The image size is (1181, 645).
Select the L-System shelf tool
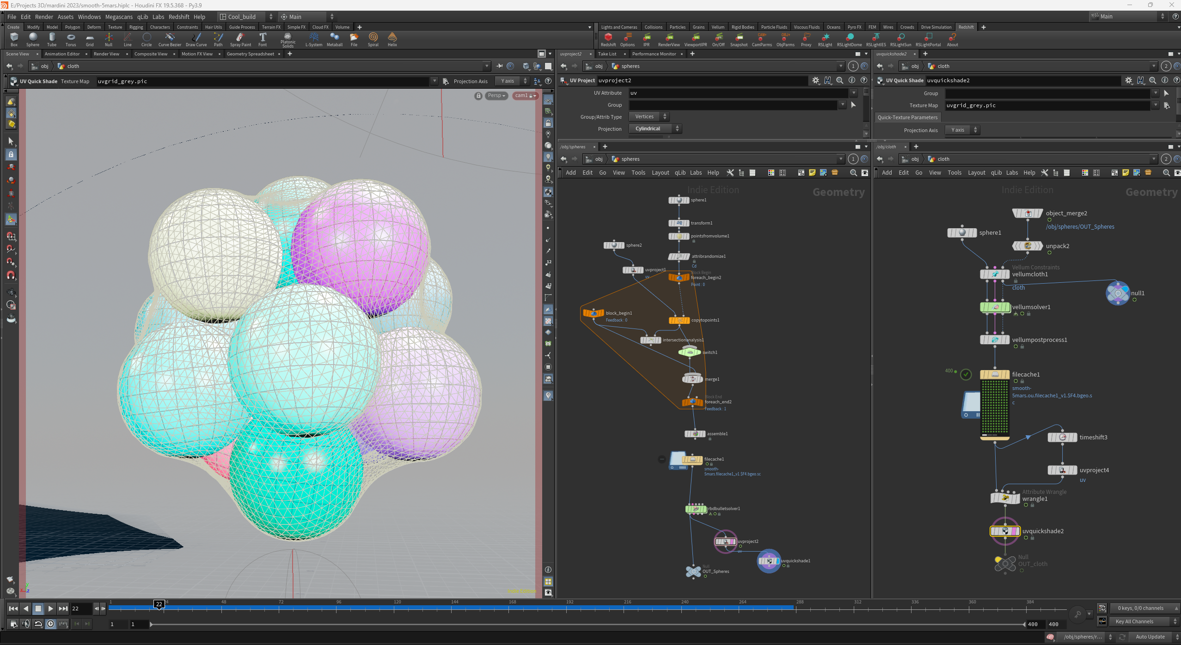pos(314,39)
